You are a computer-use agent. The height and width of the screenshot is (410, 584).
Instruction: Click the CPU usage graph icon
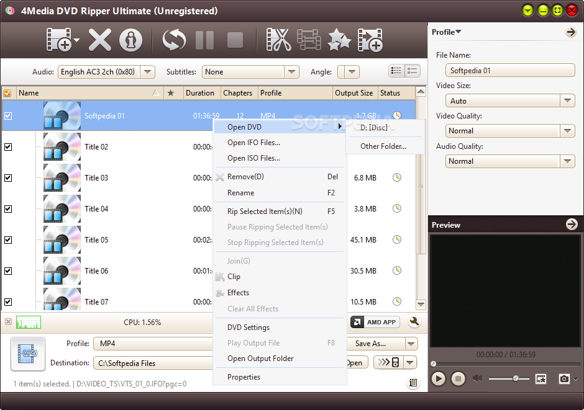click(x=29, y=323)
